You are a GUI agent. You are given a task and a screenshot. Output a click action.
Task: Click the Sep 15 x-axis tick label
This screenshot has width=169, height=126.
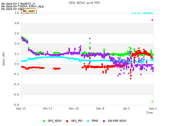(x=21, y=108)
